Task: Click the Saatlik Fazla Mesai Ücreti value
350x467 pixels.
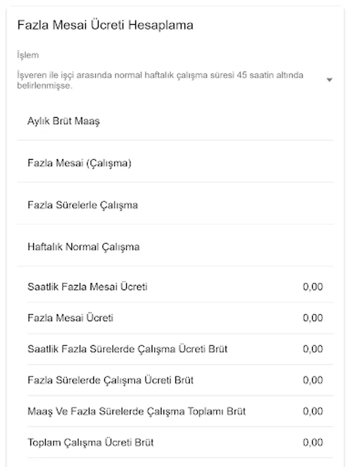Action: click(x=313, y=286)
